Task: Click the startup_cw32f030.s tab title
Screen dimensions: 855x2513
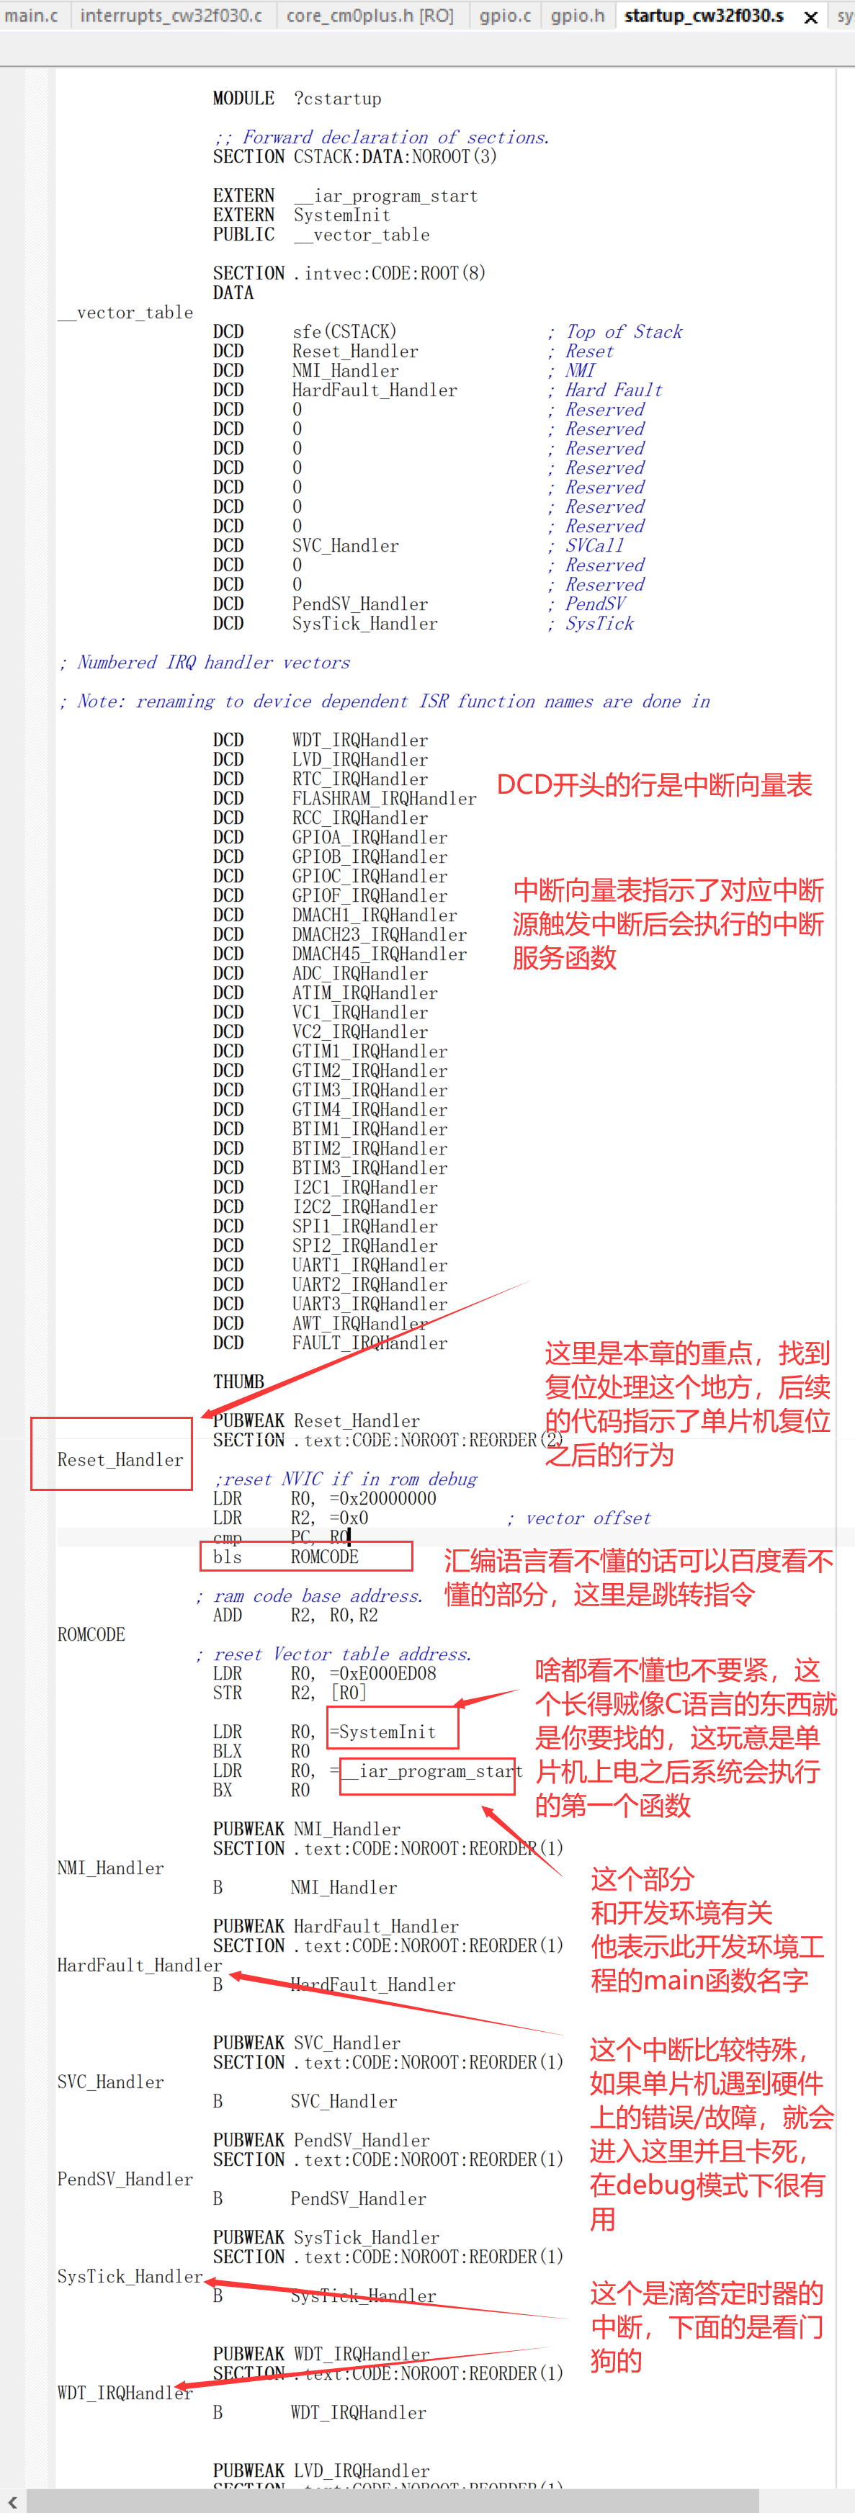Action: pyautogui.click(x=704, y=16)
